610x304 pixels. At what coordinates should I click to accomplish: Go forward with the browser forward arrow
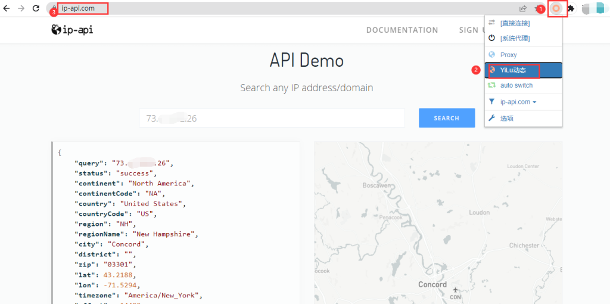click(x=21, y=8)
